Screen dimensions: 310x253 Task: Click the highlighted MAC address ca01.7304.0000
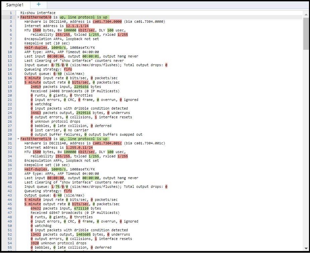click(93, 21)
